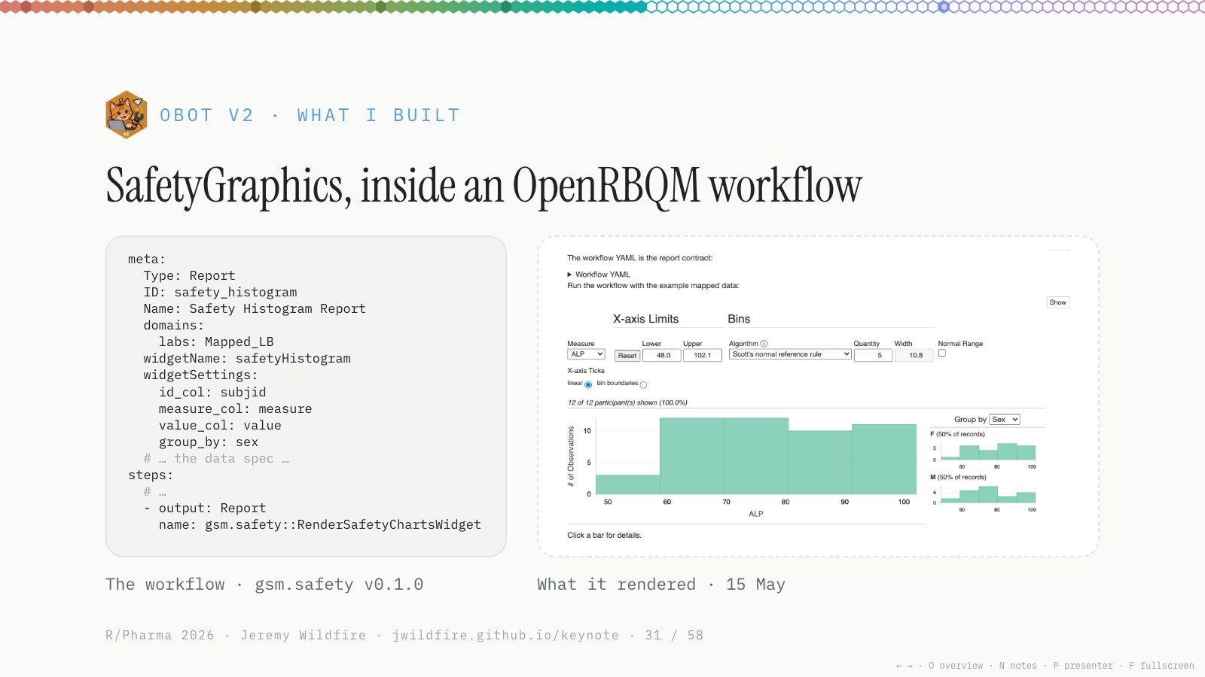Screen dimensions: 1205x677
Task: Click the Lower limit field showing 48.0
Action: (662, 356)
